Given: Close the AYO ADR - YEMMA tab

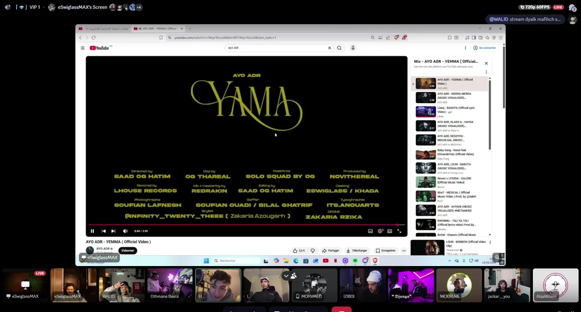Looking at the screenshot, I should pos(182,29).
